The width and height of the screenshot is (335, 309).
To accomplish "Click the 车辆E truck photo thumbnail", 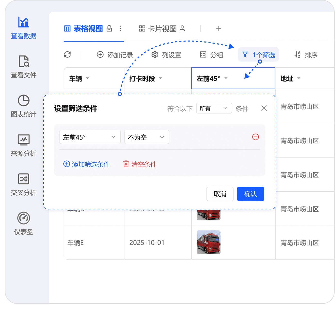I will click(x=208, y=242).
